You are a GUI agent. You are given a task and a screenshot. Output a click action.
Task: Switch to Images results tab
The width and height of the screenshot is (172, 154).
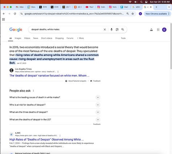tap(18, 38)
